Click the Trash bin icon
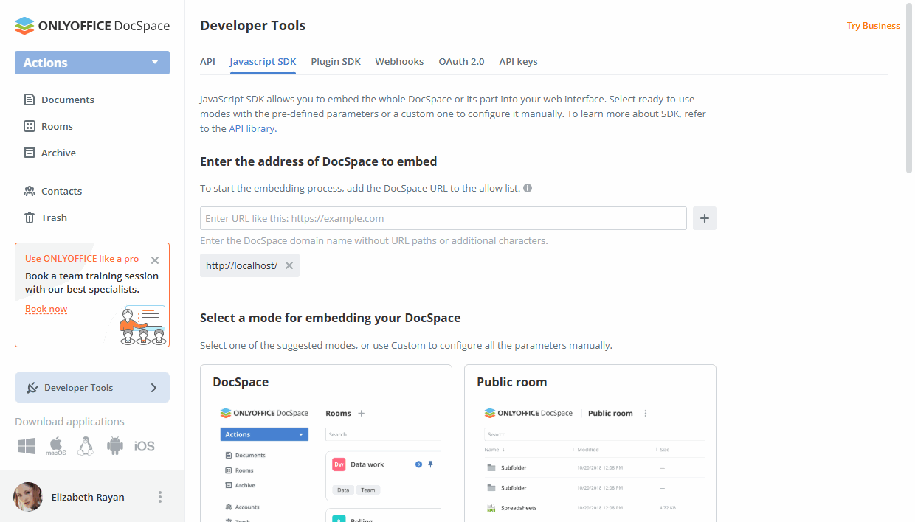 point(30,217)
